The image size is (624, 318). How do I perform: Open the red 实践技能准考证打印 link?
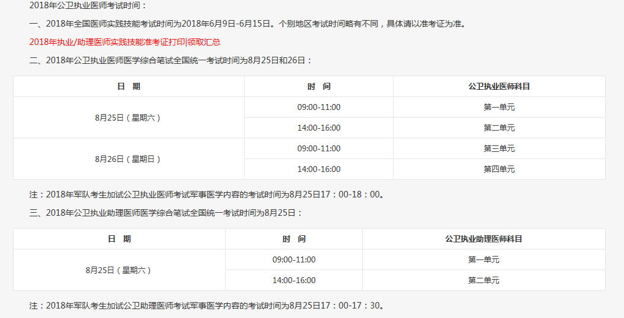click(x=125, y=42)
